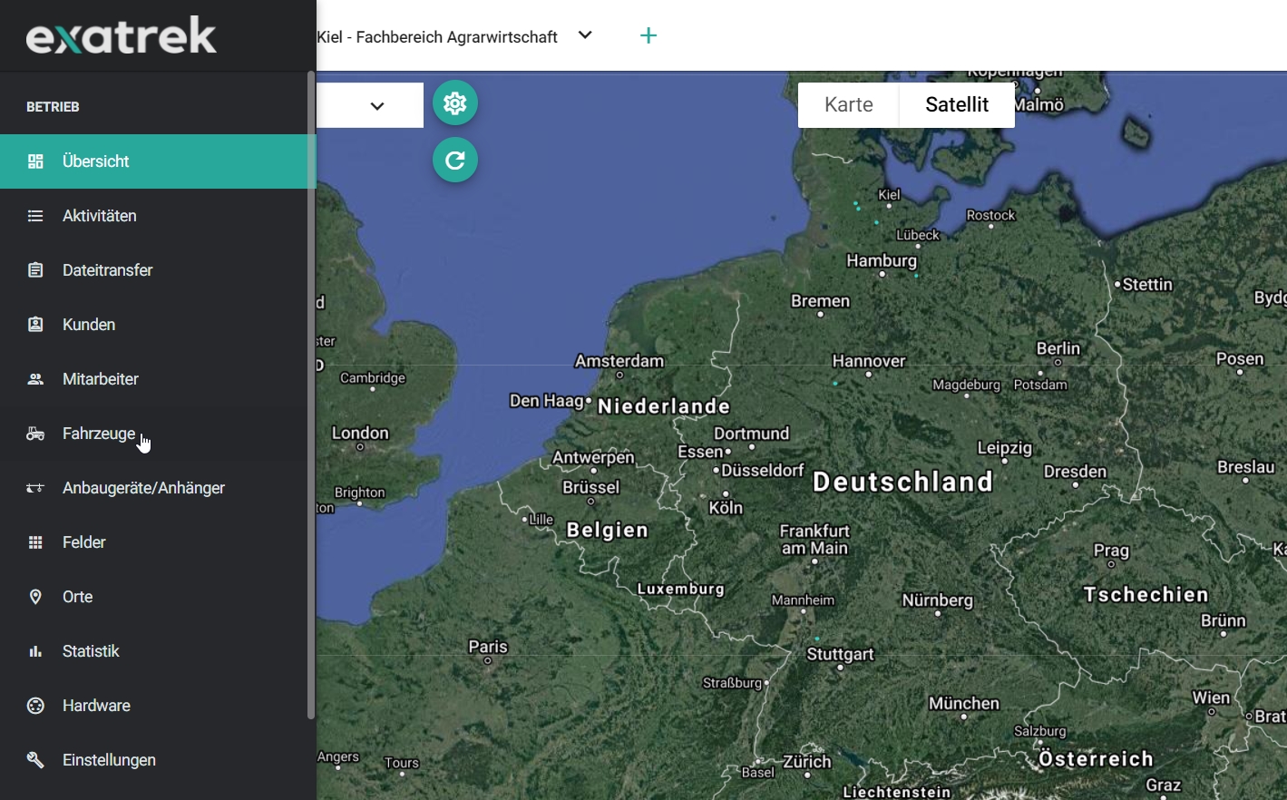1287x800 pixels.
Task: Click the München label on map
Action: tap(964, 703)
